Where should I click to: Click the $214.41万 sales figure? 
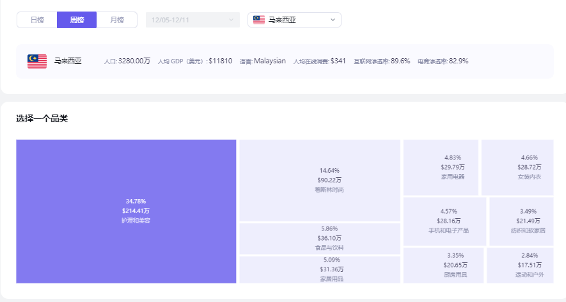click(x=136, y=211)
